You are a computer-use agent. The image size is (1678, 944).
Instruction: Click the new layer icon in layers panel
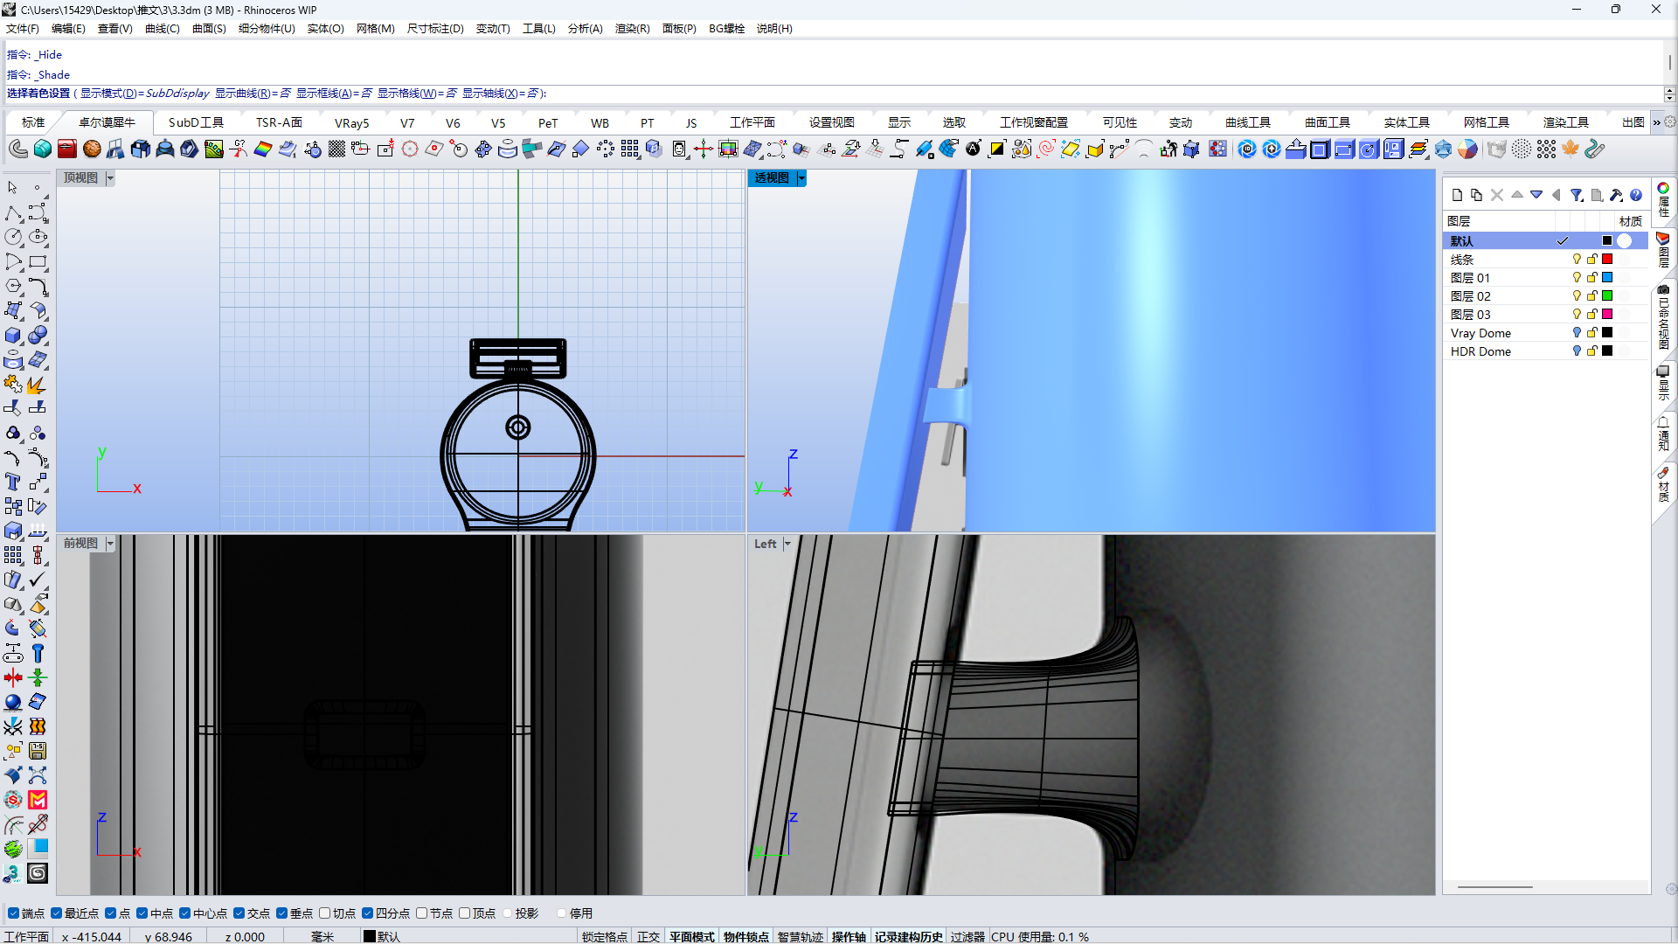pos(1457,195)
